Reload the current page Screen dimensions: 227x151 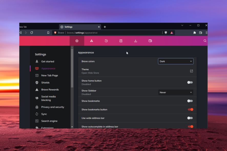[x=32, y=33]
